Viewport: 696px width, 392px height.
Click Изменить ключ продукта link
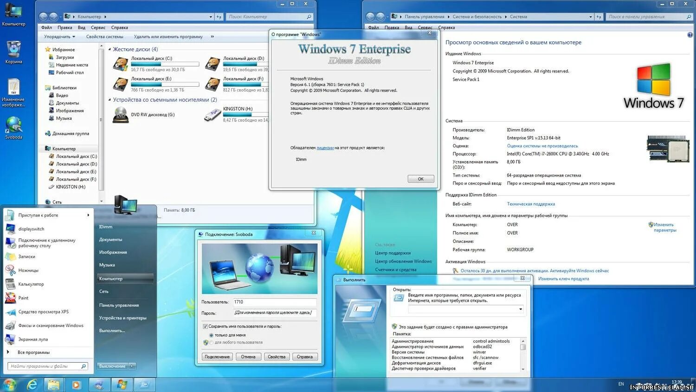563,279
